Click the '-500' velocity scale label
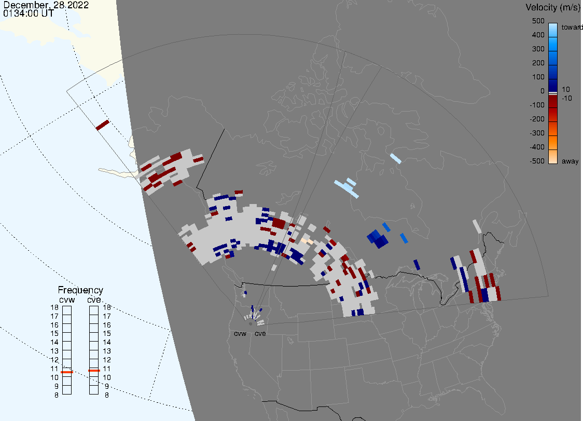This screenshot has height=421, width=583. coord(537,161)
